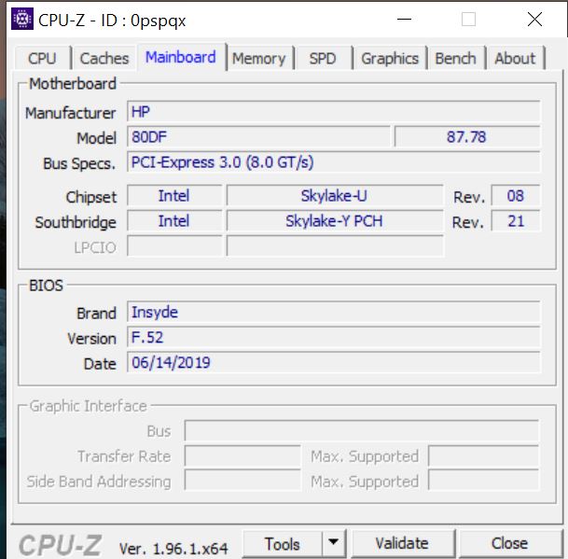Click the BIOS date 06/14/2019 value
568x559 pixels.
click(x=334, y=362)
